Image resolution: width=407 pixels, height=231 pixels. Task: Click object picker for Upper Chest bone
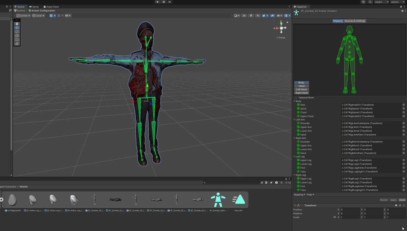coord(404,116)
